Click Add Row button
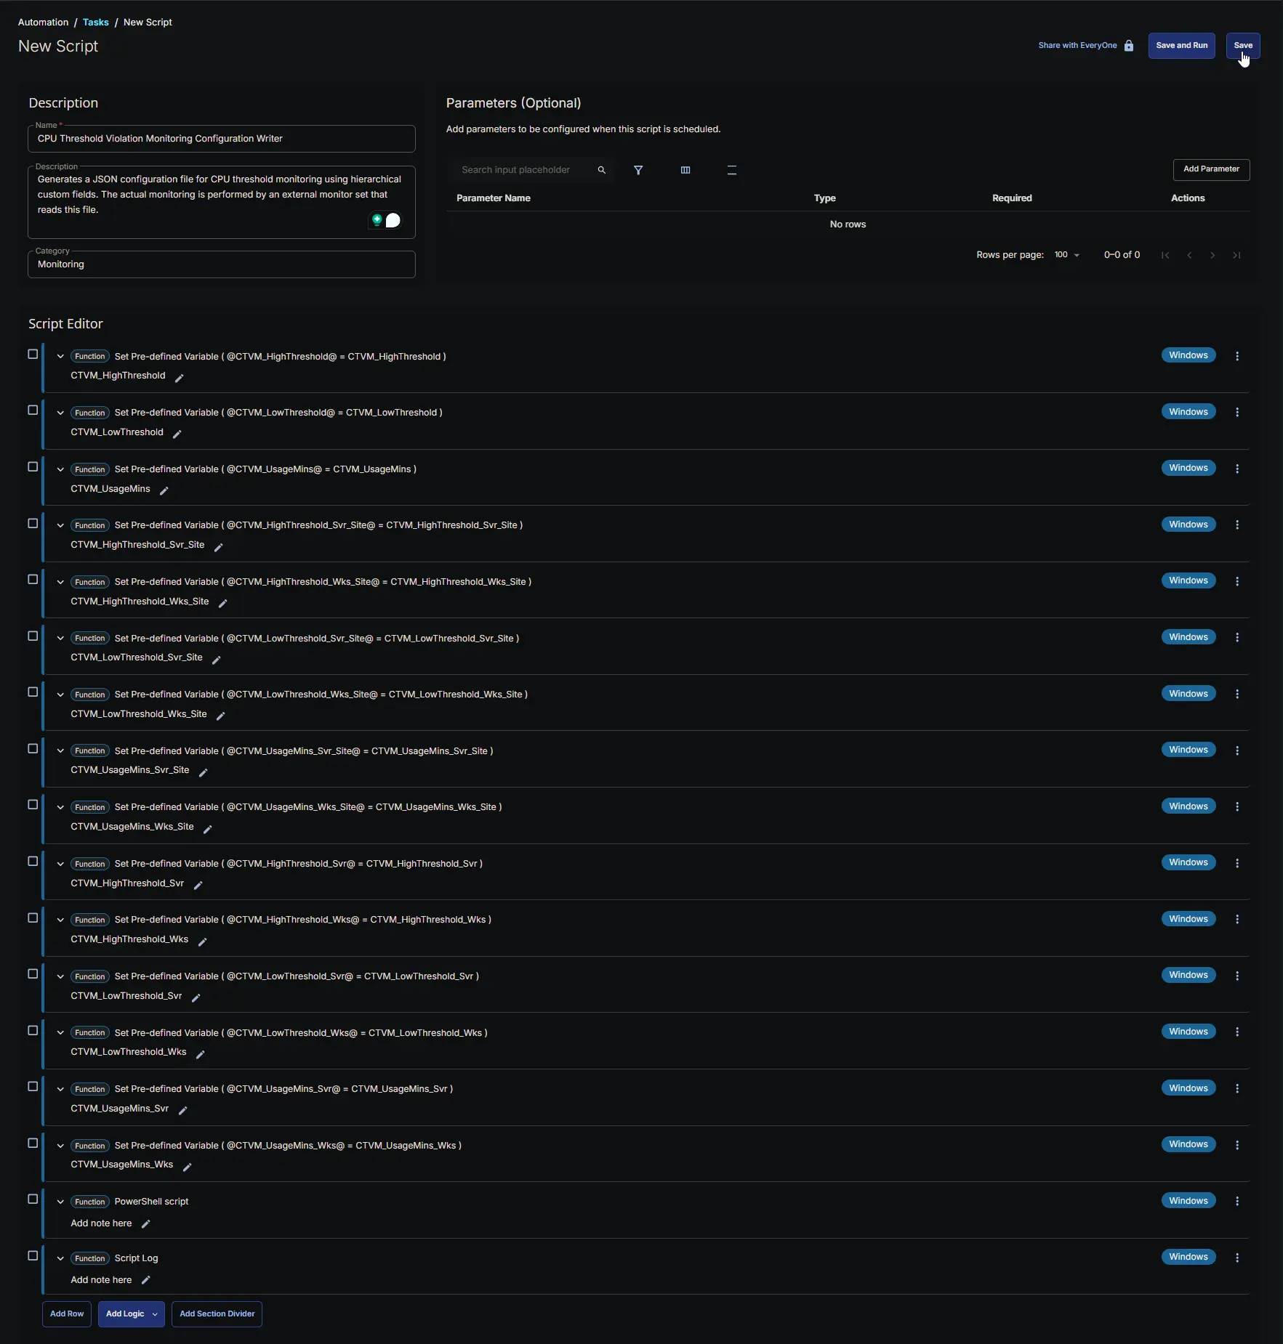This screenshot has height=1344, width=1283. click(67, 1314)
